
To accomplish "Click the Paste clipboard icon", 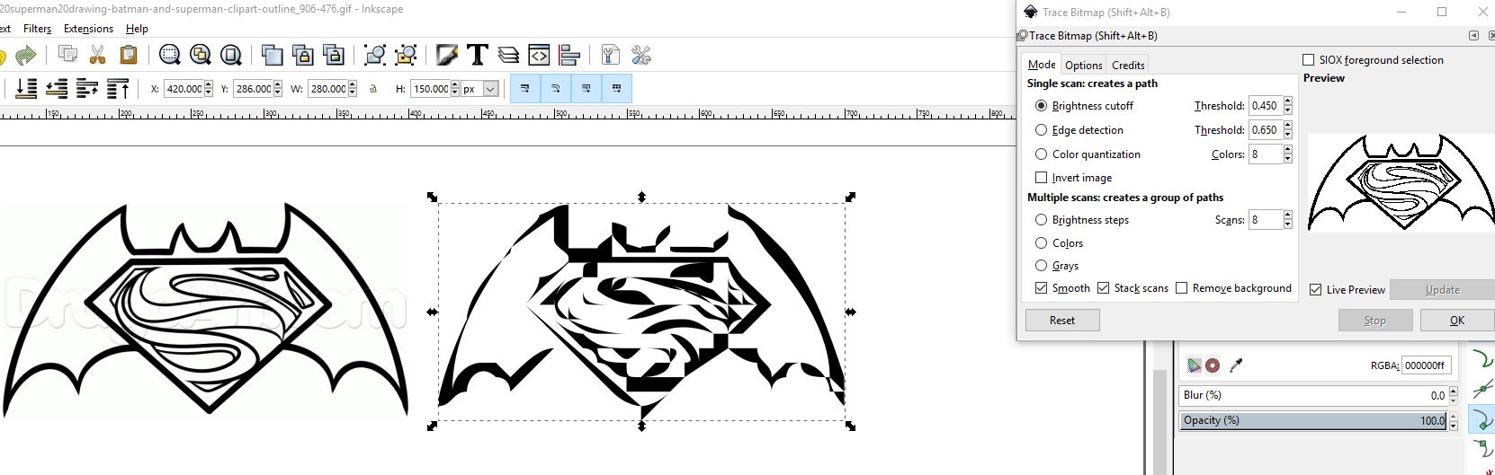I will [x=129, y=56].
